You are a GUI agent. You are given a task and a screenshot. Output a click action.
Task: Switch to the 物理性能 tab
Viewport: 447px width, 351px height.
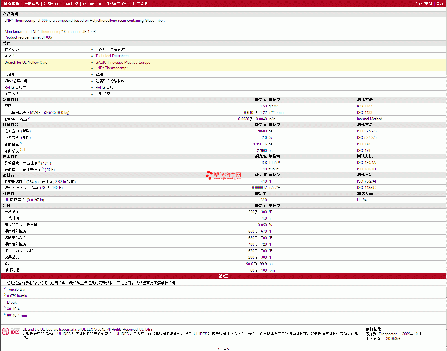51,4
